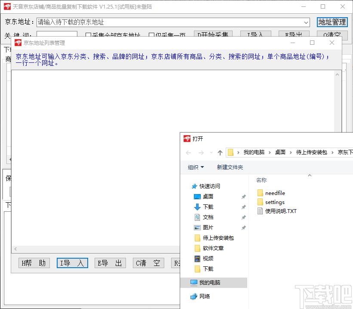Click the 关键词 text box

click(57, 34)
